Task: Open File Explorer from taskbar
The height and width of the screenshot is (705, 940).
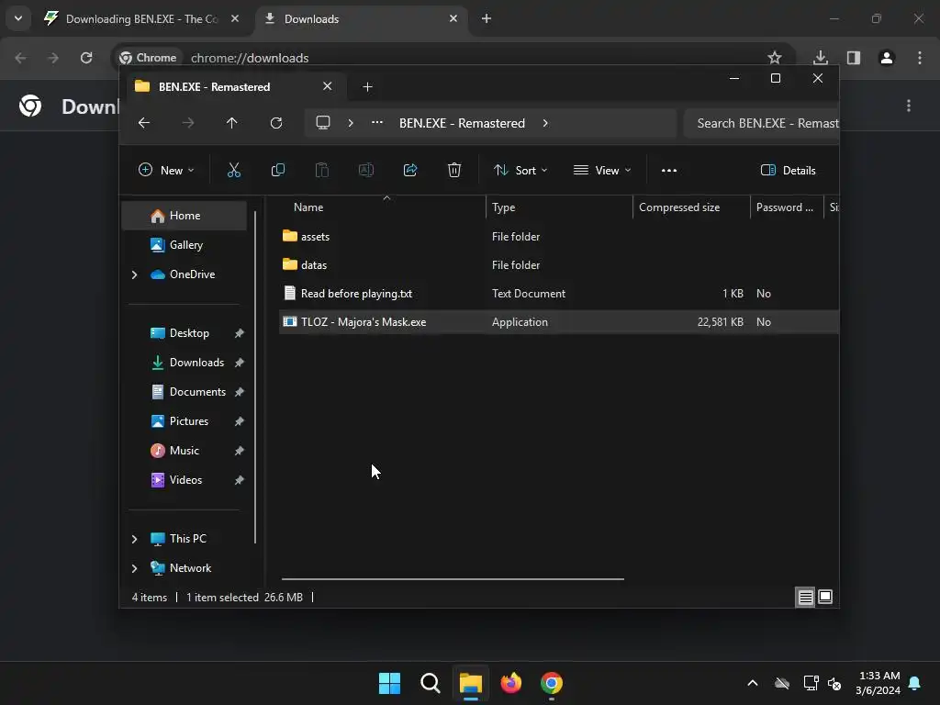Action: coord(471,683)
